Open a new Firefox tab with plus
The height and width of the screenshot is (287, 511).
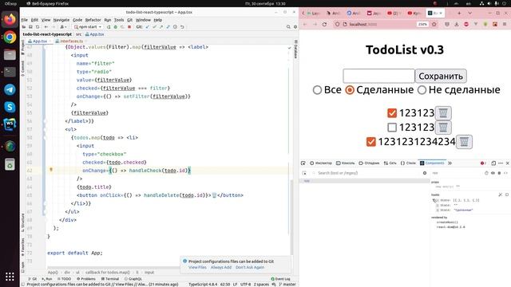pos(459,13)
